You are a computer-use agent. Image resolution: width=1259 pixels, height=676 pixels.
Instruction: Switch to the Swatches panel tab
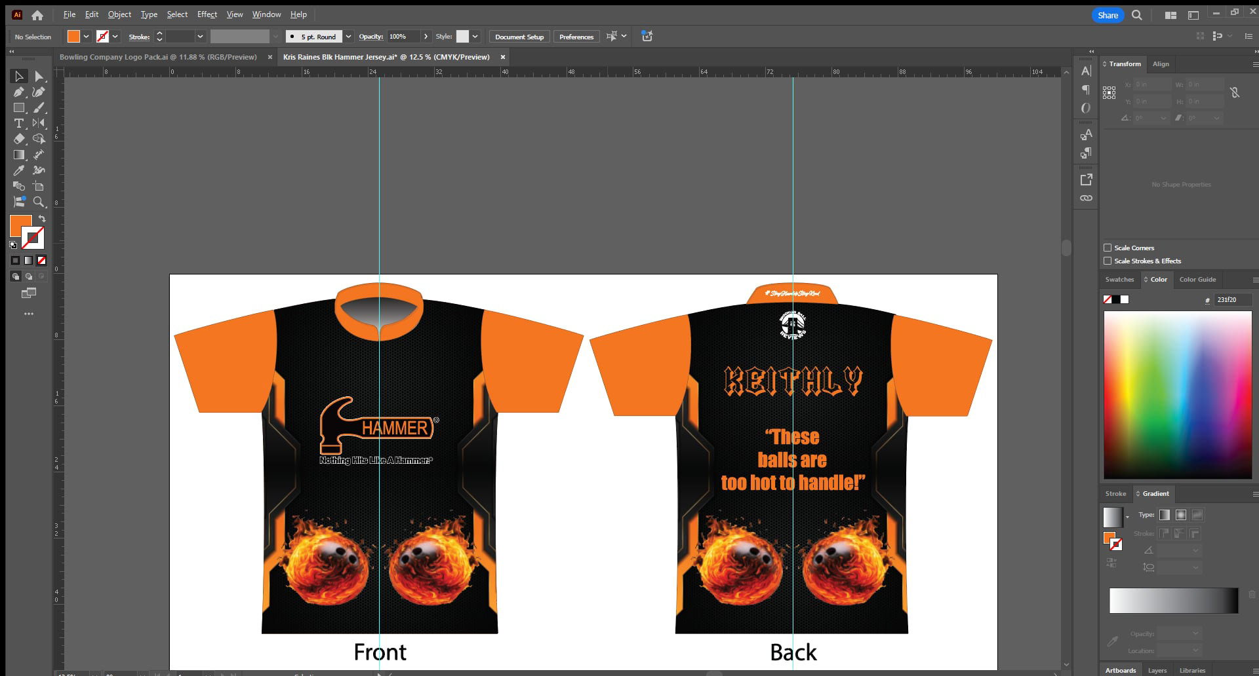[x=1119, y=280]
